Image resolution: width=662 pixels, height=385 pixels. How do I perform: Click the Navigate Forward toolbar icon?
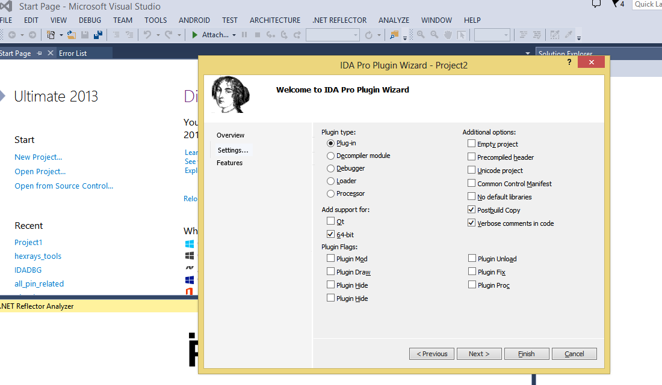click(32, 35)
